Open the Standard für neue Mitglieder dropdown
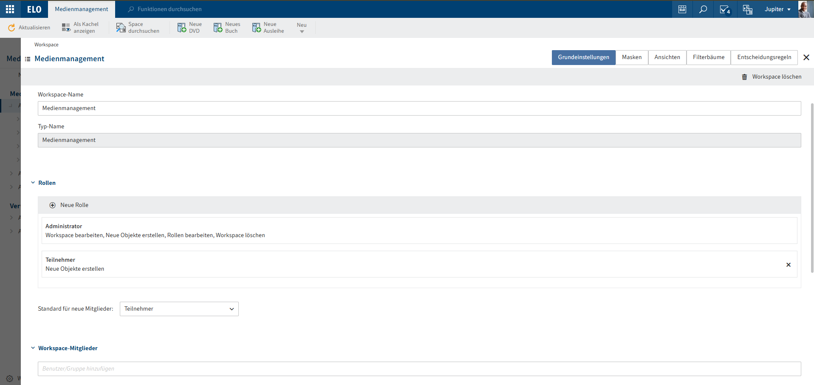This screenshot has width=814, height=385. (x=179, y=309)
